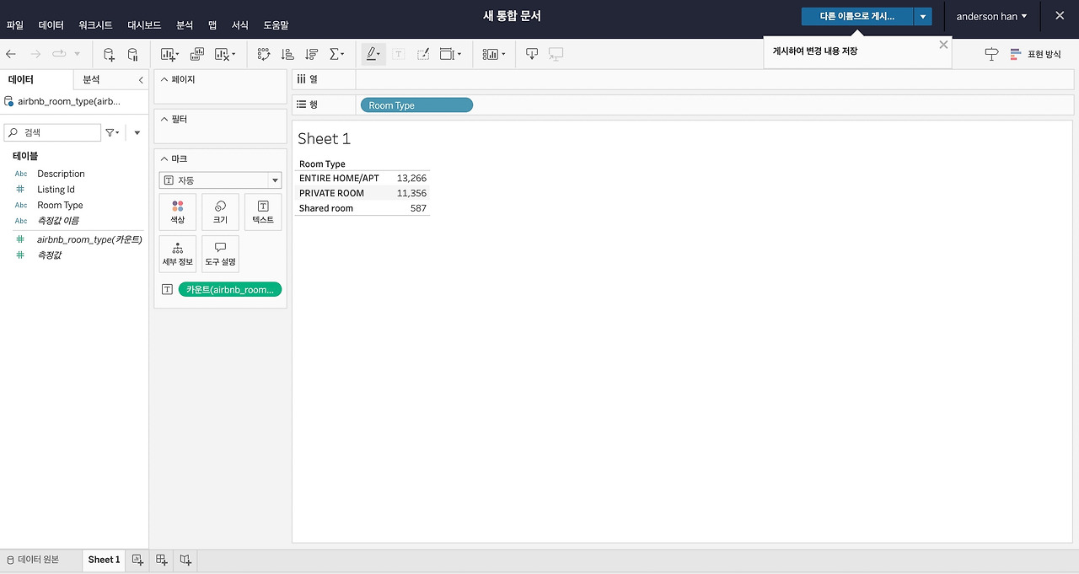The image size is (1079, 574).
Task: Open the 데이터 원본 (Data Source) tab
Action: pyautogui.click(x=33, y=560)
